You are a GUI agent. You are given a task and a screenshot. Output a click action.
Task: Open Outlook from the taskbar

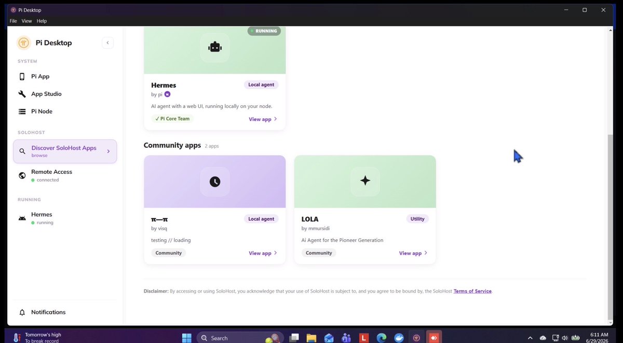point(329,338)
